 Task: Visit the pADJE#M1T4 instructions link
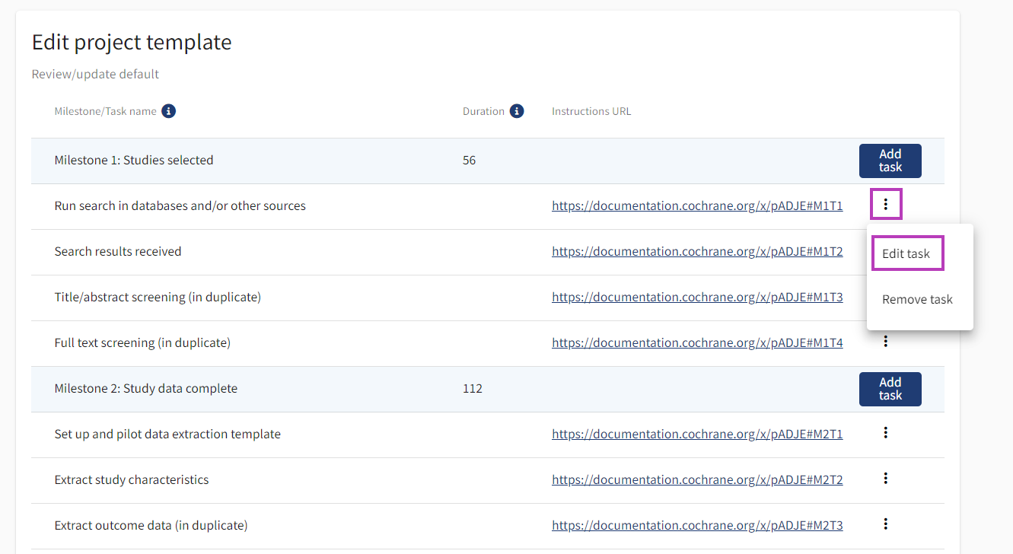697,342
